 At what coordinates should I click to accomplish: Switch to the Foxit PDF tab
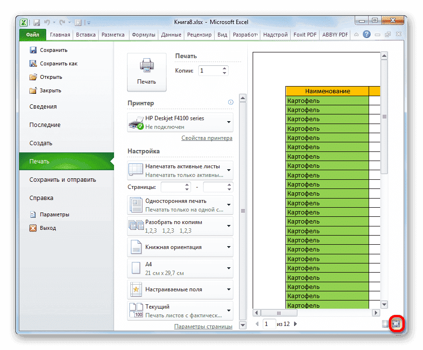[305, 34]
